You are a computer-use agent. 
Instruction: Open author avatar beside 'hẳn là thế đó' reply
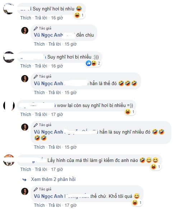coord(25,79)
